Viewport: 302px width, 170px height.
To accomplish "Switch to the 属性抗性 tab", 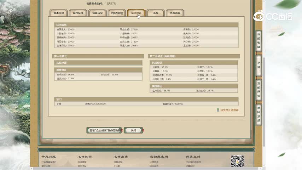I will [x=78, y=13].
